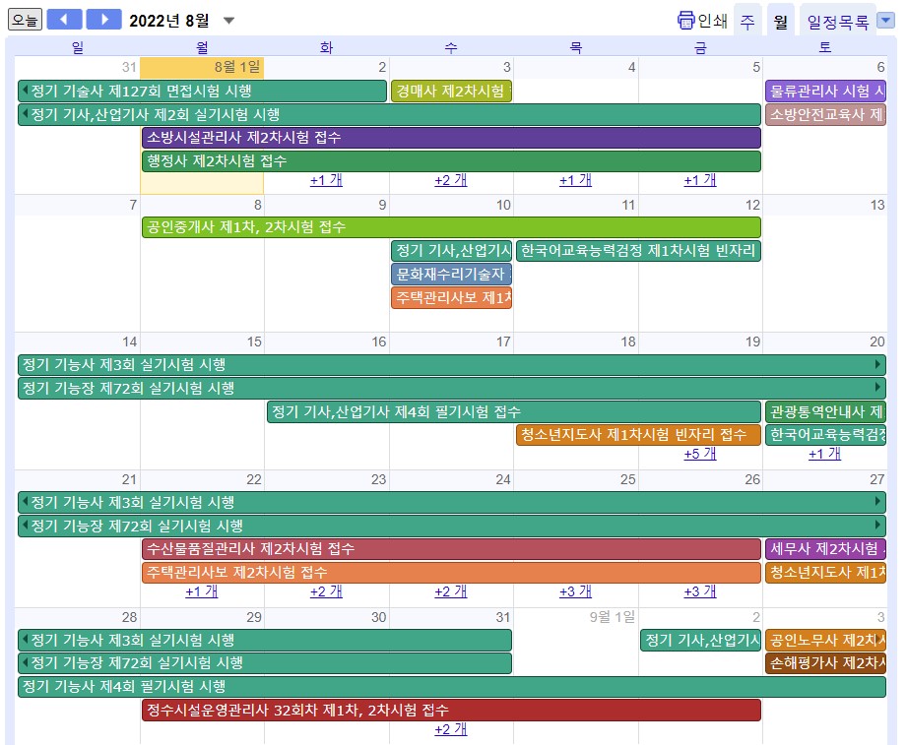The width and height of the screenshot is (907, 745).
Task: Expand the +2 개 link under August 3
Action: [x=450, y=180]
